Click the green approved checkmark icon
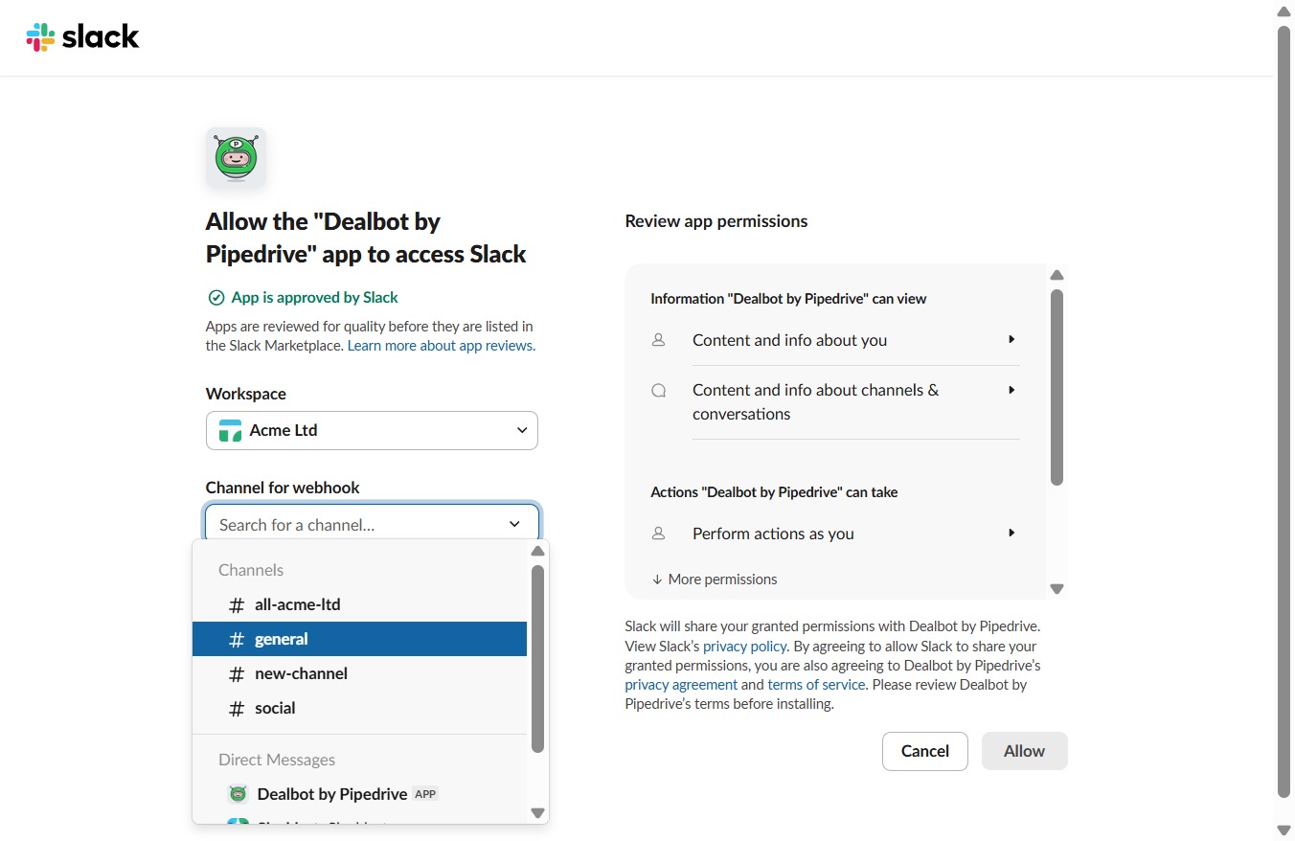The width and height of the screenshot is (1295, 841). (216, 298)
